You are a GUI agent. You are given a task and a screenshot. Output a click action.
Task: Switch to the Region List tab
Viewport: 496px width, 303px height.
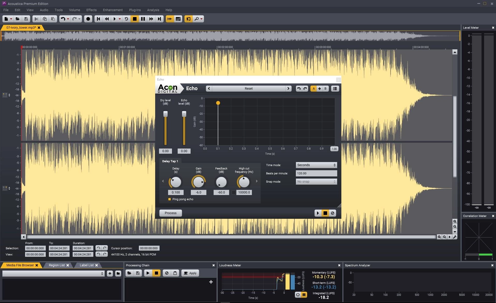[57, 265]
